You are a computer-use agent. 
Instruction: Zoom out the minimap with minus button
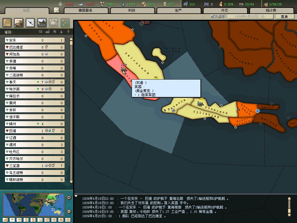69,211
